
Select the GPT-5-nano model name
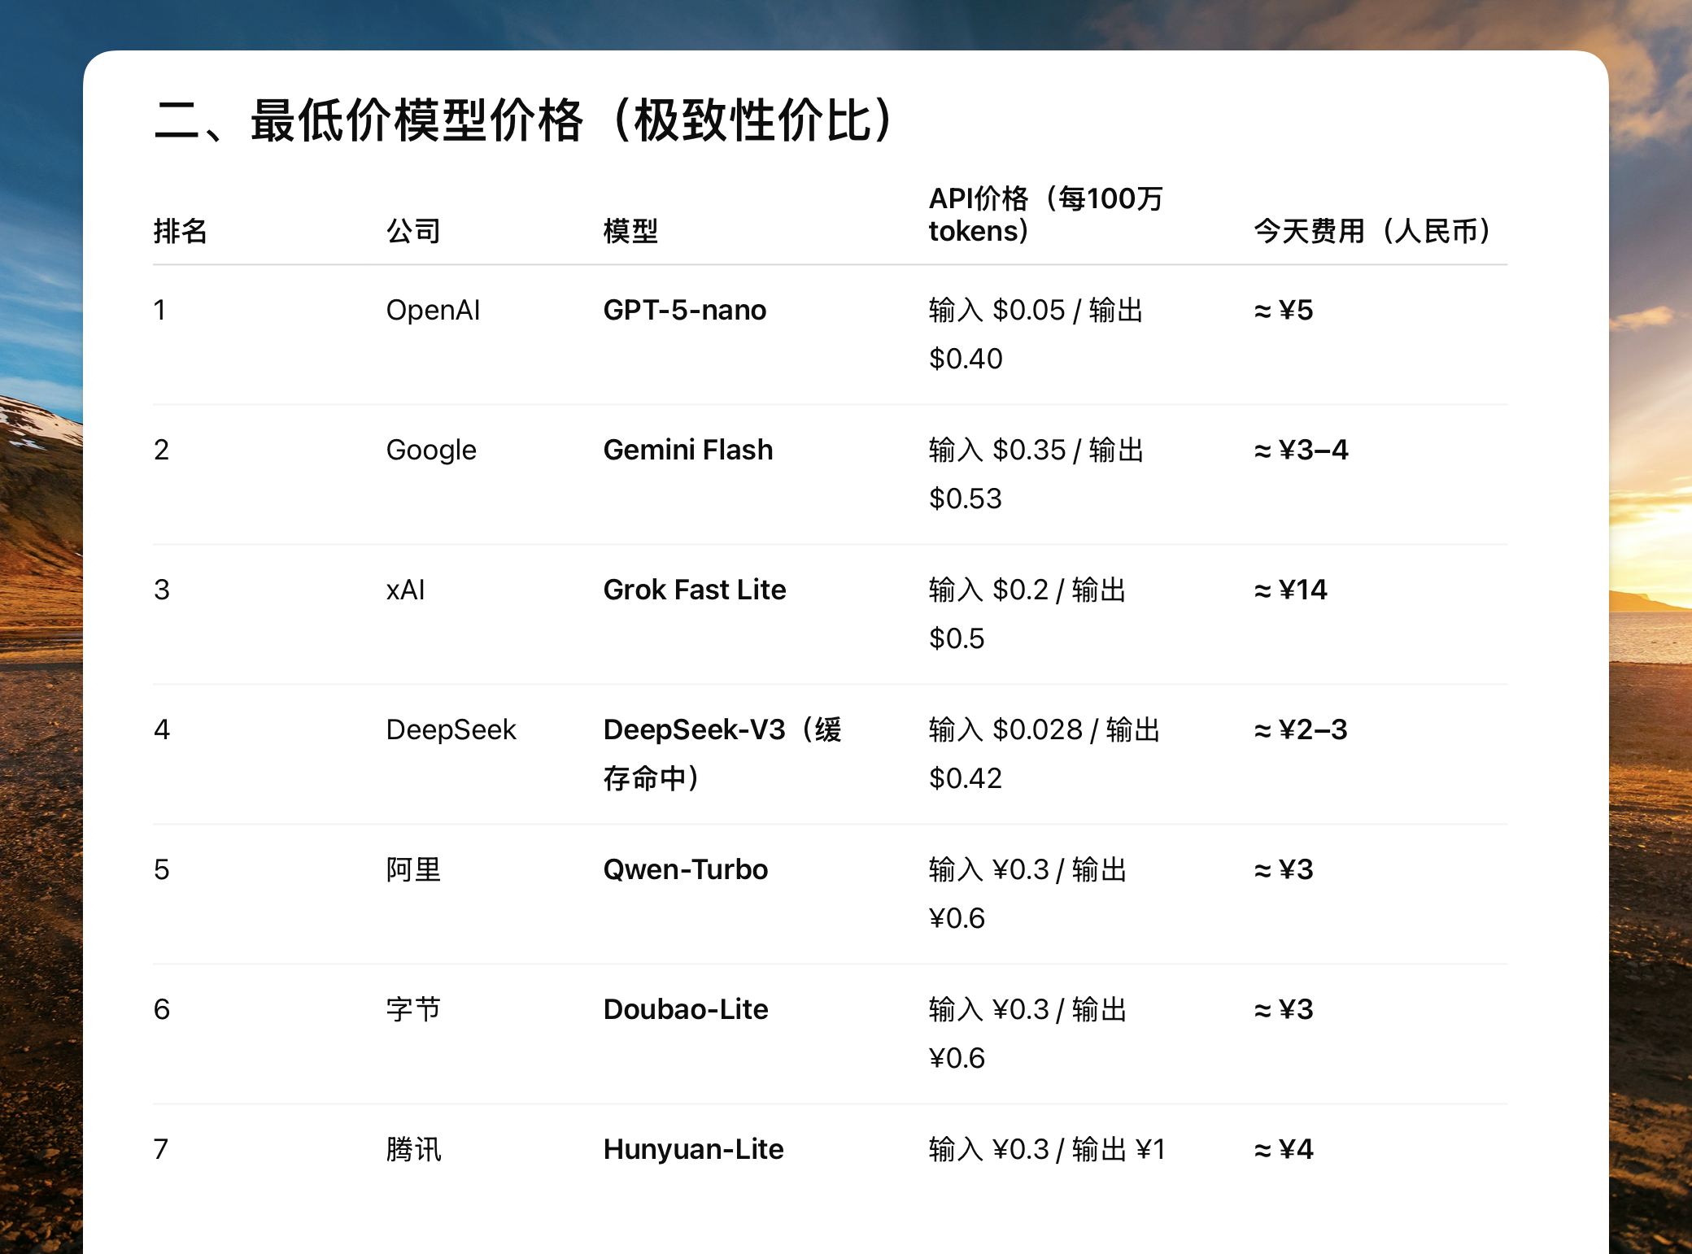pos(685,311)
